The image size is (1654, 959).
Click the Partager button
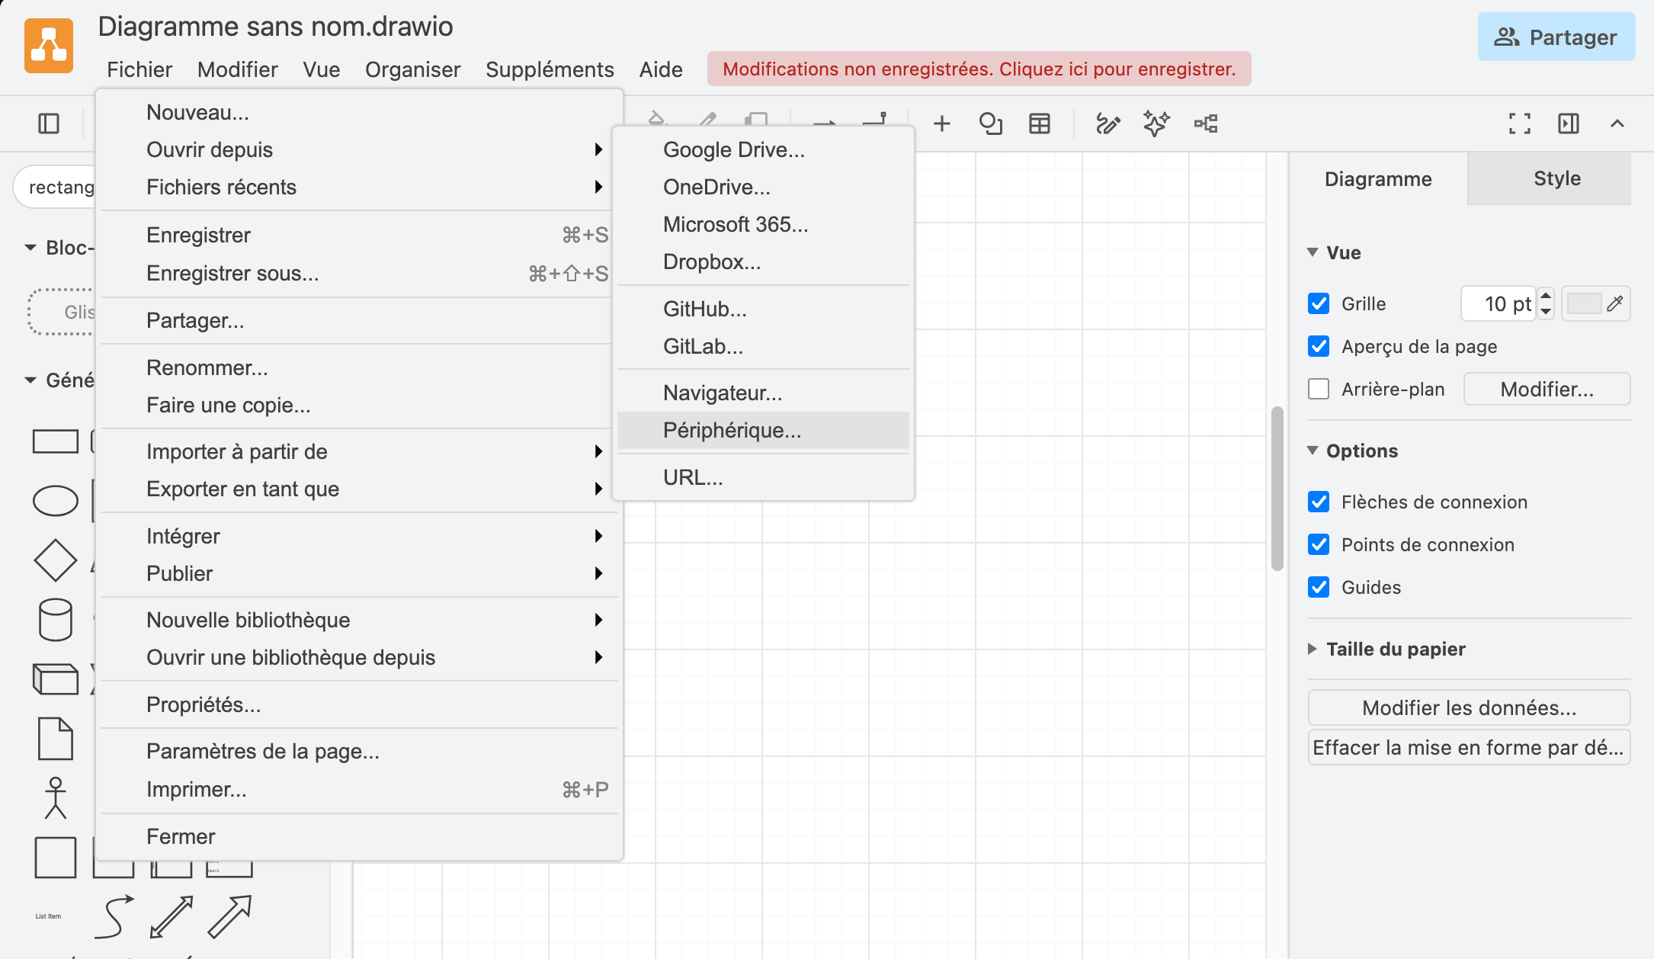click(1556, 37)
